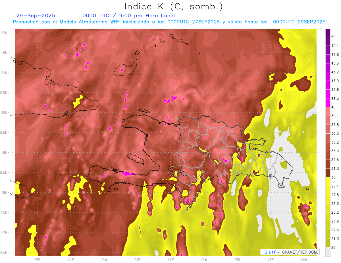Viewport: 341px width, 263px height.
Task: Click the colorbar value 50
Action: (x=334, y=37)
